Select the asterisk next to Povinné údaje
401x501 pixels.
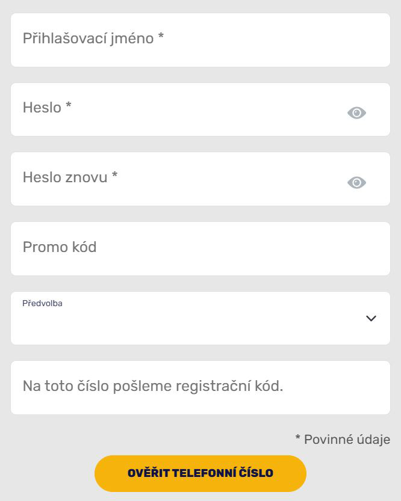click(296, 438)
